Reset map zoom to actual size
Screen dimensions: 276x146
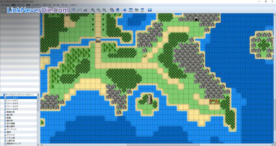coord(104,10)
